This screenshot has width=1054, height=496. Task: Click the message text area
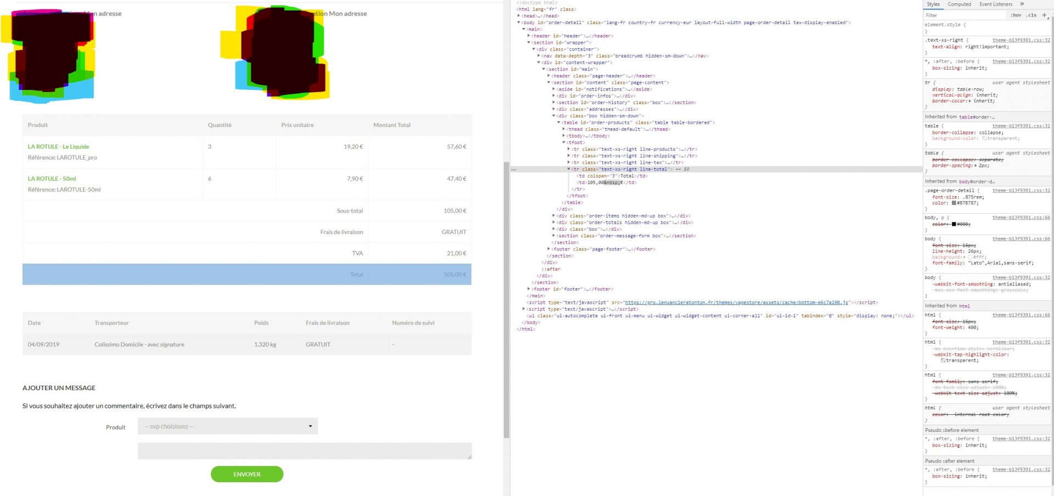pyautogui.click(x=305, y=451)
